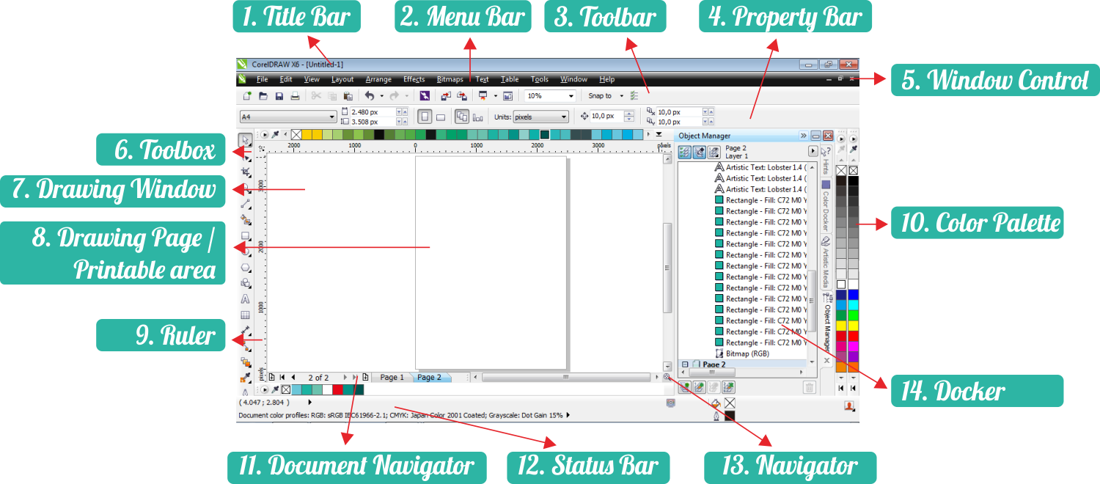Select the Bitmap (RGB) item in Object Manager

coord(747,353)
